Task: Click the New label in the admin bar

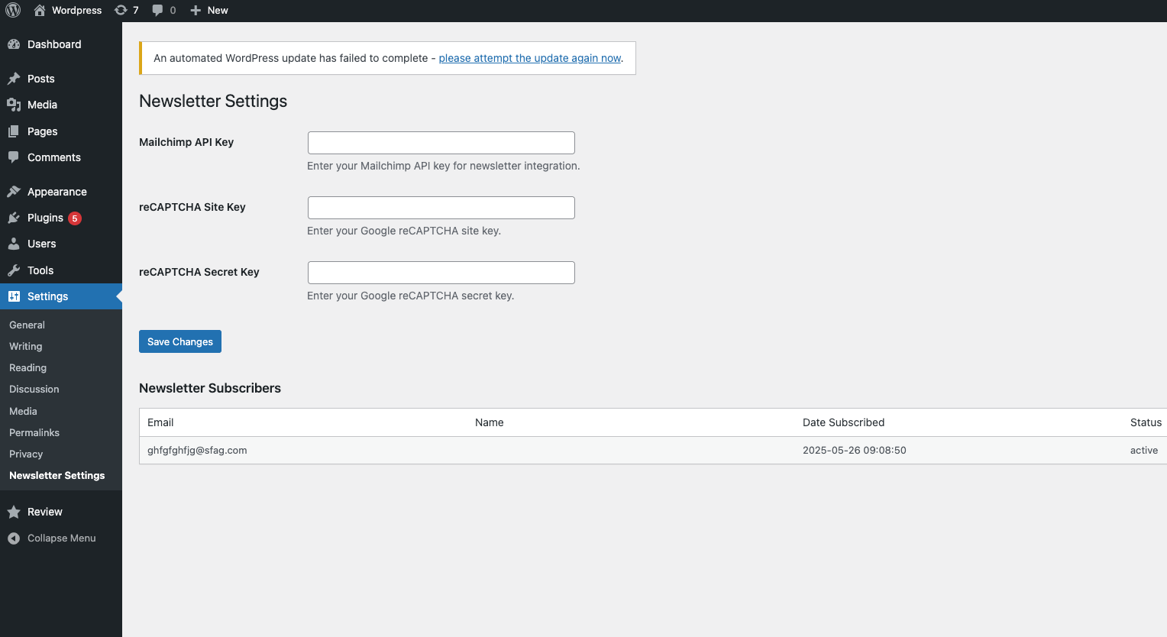Action: pyautogui.click(x=218, y=10)
